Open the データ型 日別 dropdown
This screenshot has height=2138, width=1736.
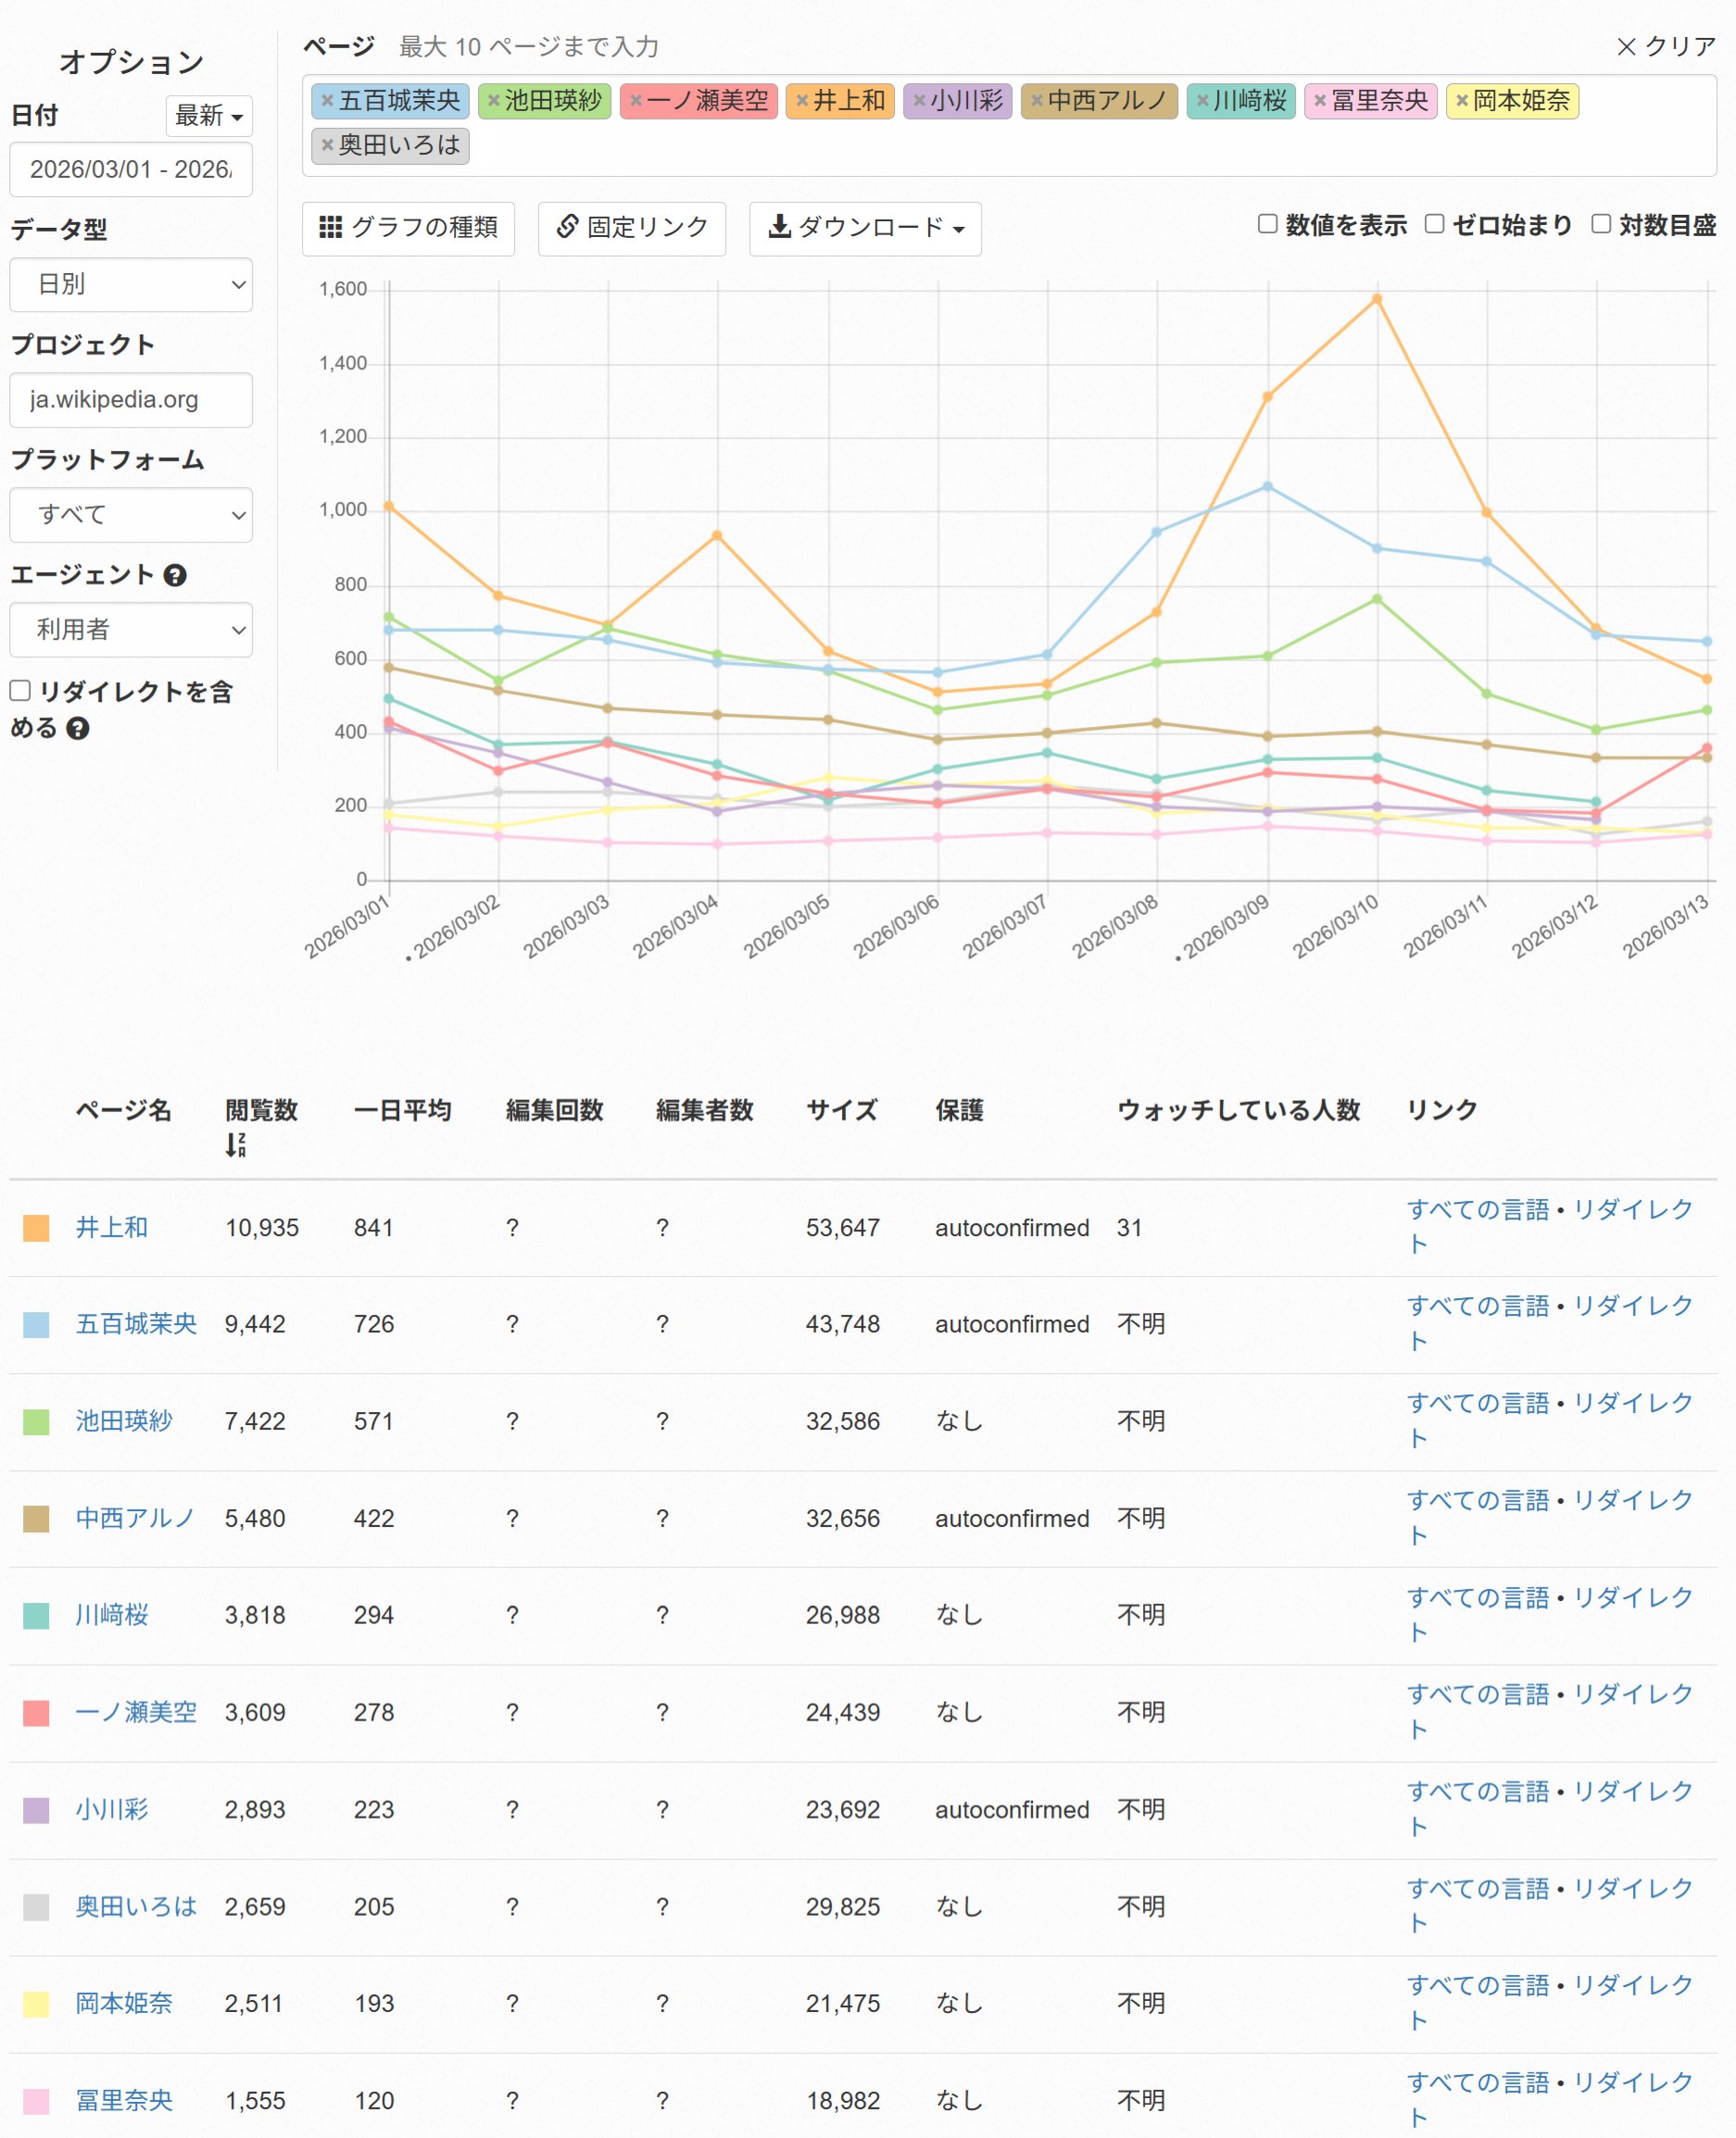click(131, 285)
